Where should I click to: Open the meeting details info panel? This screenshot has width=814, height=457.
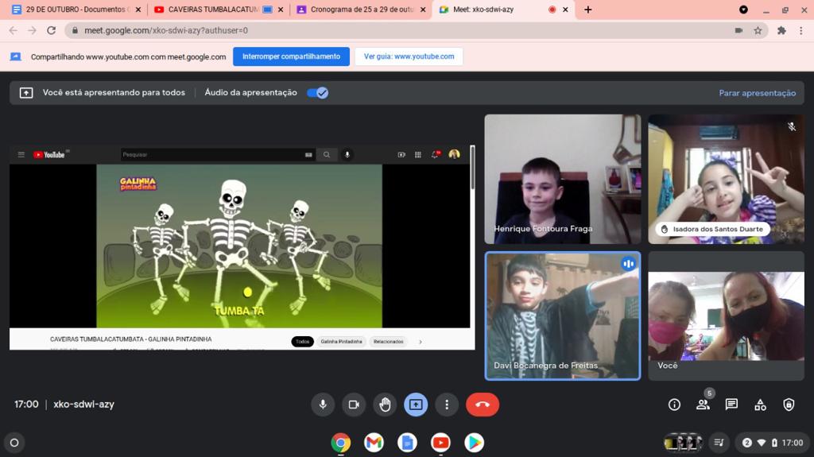tap(674, 405)
